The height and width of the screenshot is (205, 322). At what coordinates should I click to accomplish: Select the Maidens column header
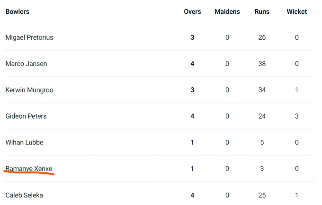click(227, 12)
